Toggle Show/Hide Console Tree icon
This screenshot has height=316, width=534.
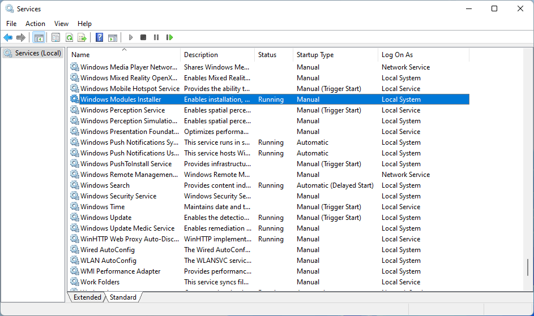[39, 37]
